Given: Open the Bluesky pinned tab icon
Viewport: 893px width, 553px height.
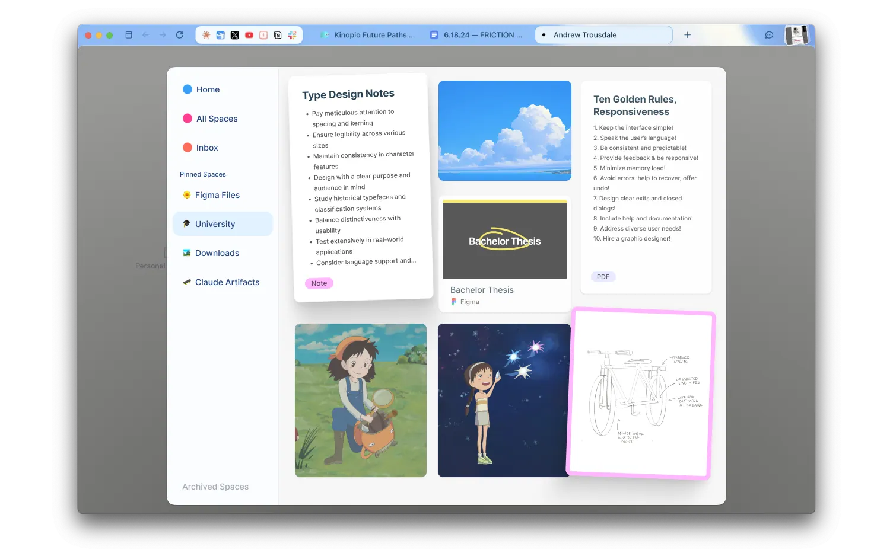Looking at the screenshot, I should point(221,35).
